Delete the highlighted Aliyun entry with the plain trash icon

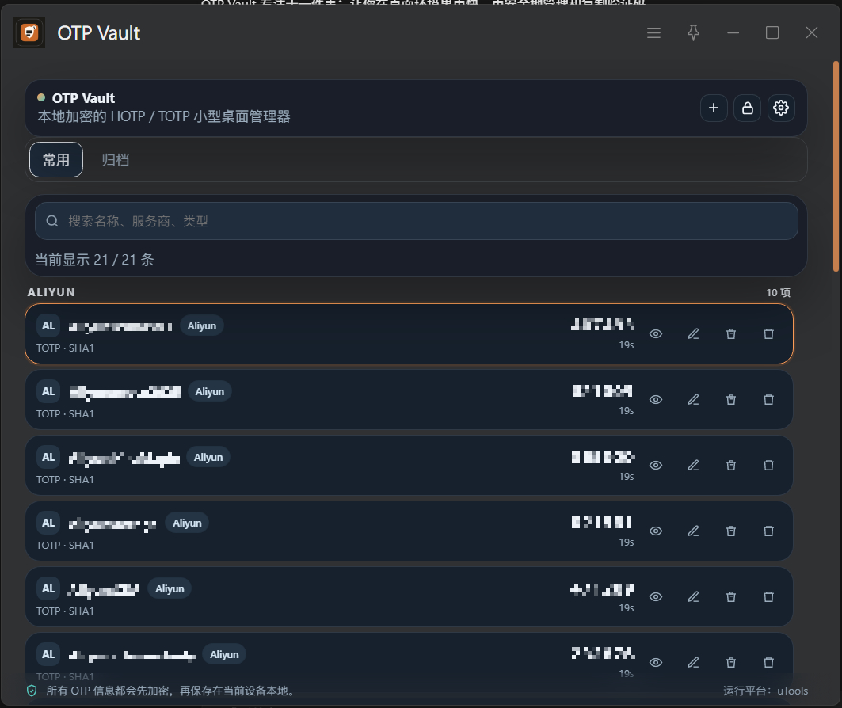(768, 334)
